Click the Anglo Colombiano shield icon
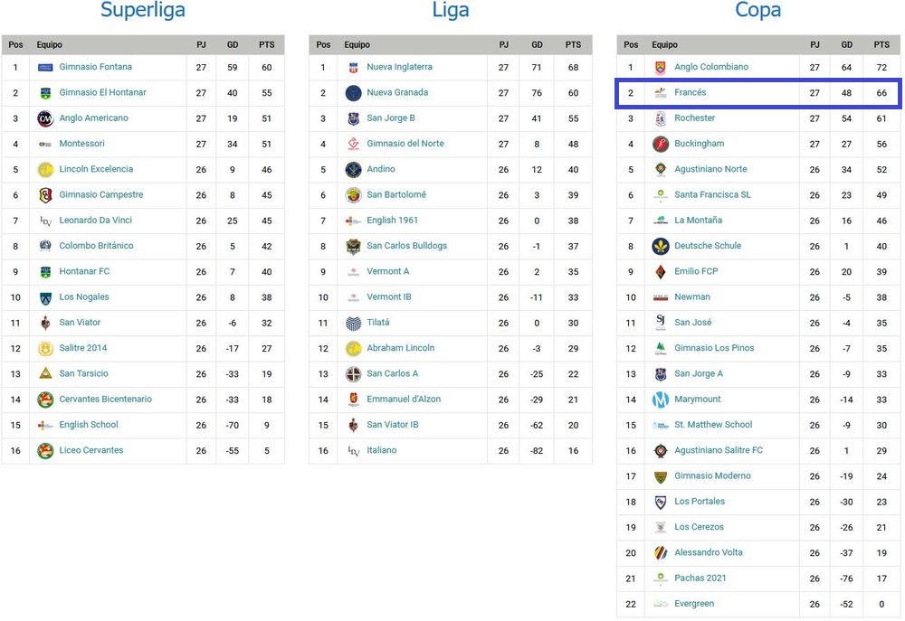The image size is (905, 621). [x=661, y=67]
